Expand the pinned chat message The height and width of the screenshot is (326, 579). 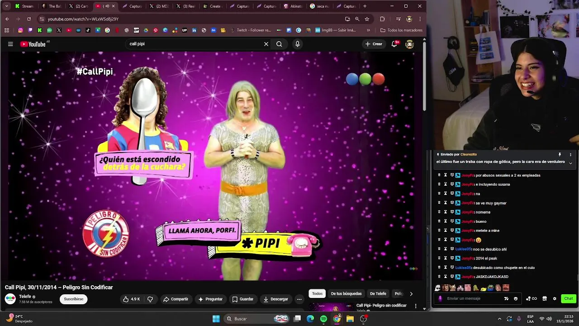(x=570, y=163)
